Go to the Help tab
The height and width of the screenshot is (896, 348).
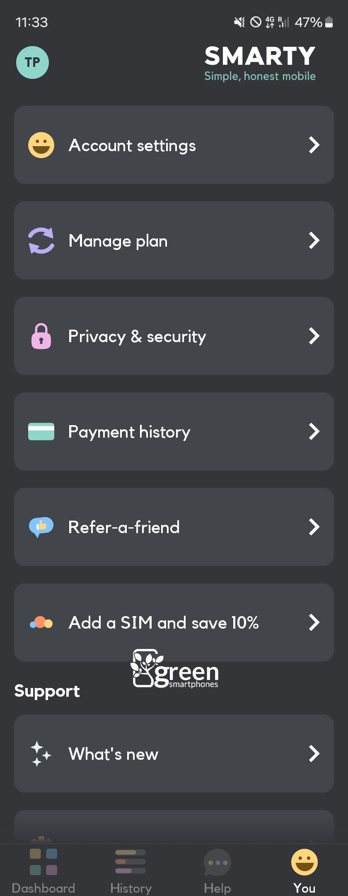[x=217, y=870]
